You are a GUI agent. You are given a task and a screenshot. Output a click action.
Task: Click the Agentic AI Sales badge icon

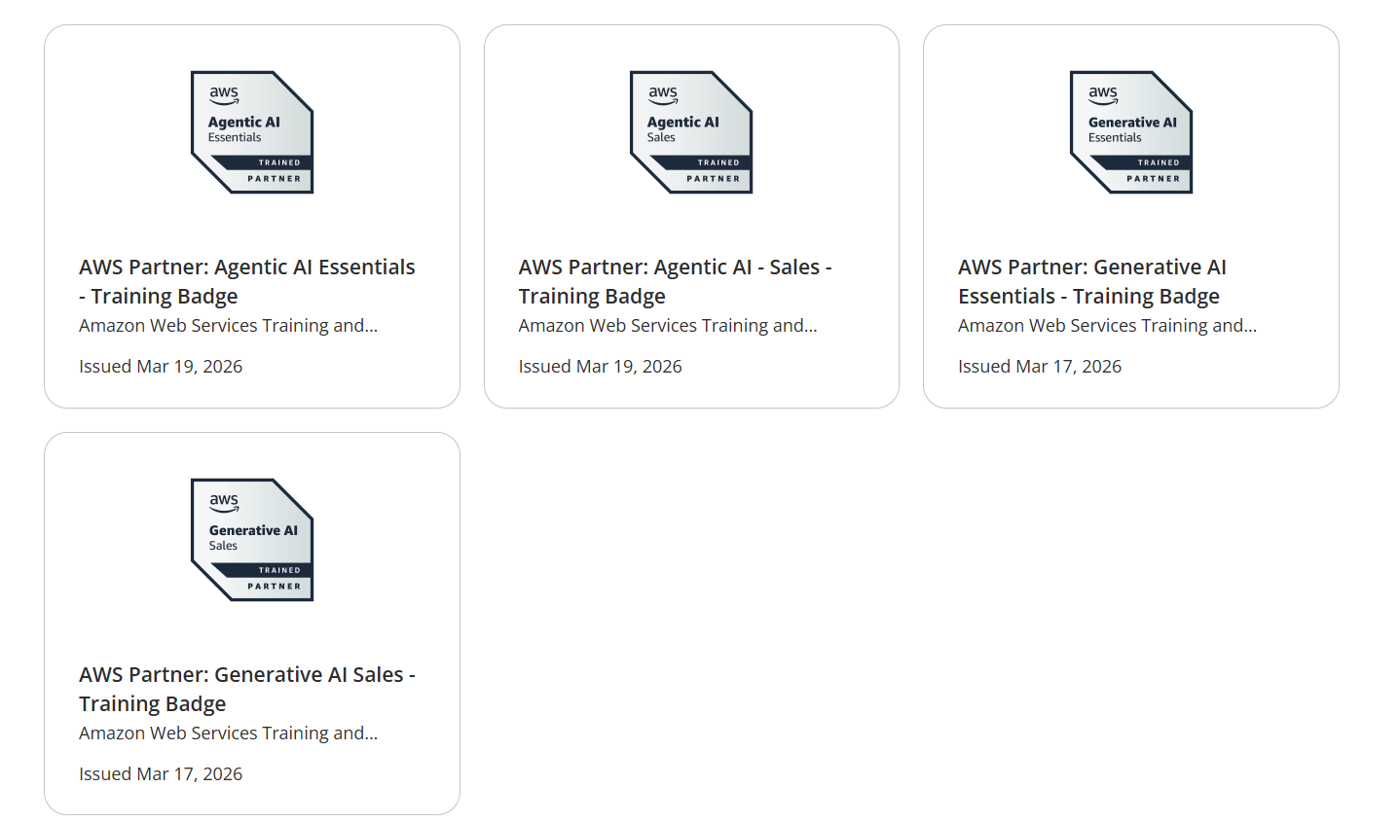[x=691, y=132]
